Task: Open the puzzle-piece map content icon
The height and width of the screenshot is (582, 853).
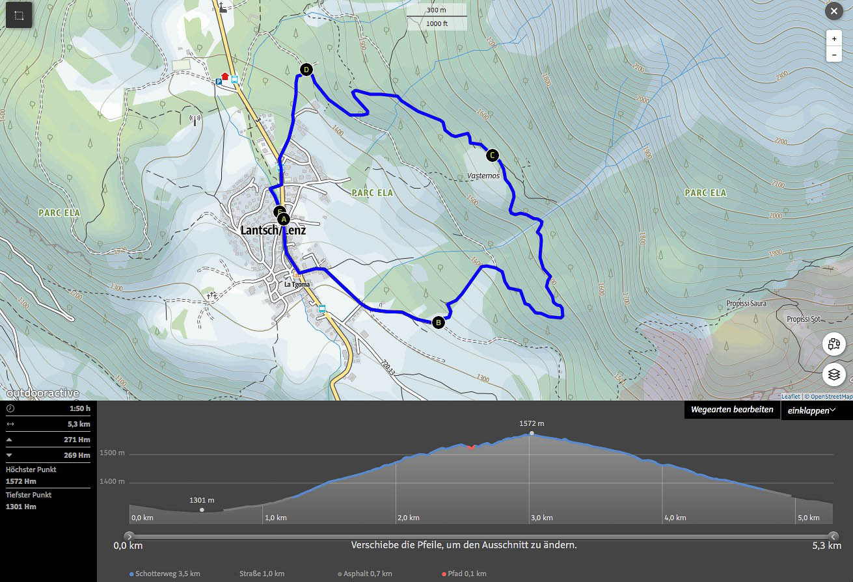Action: (x=834, y=343)
